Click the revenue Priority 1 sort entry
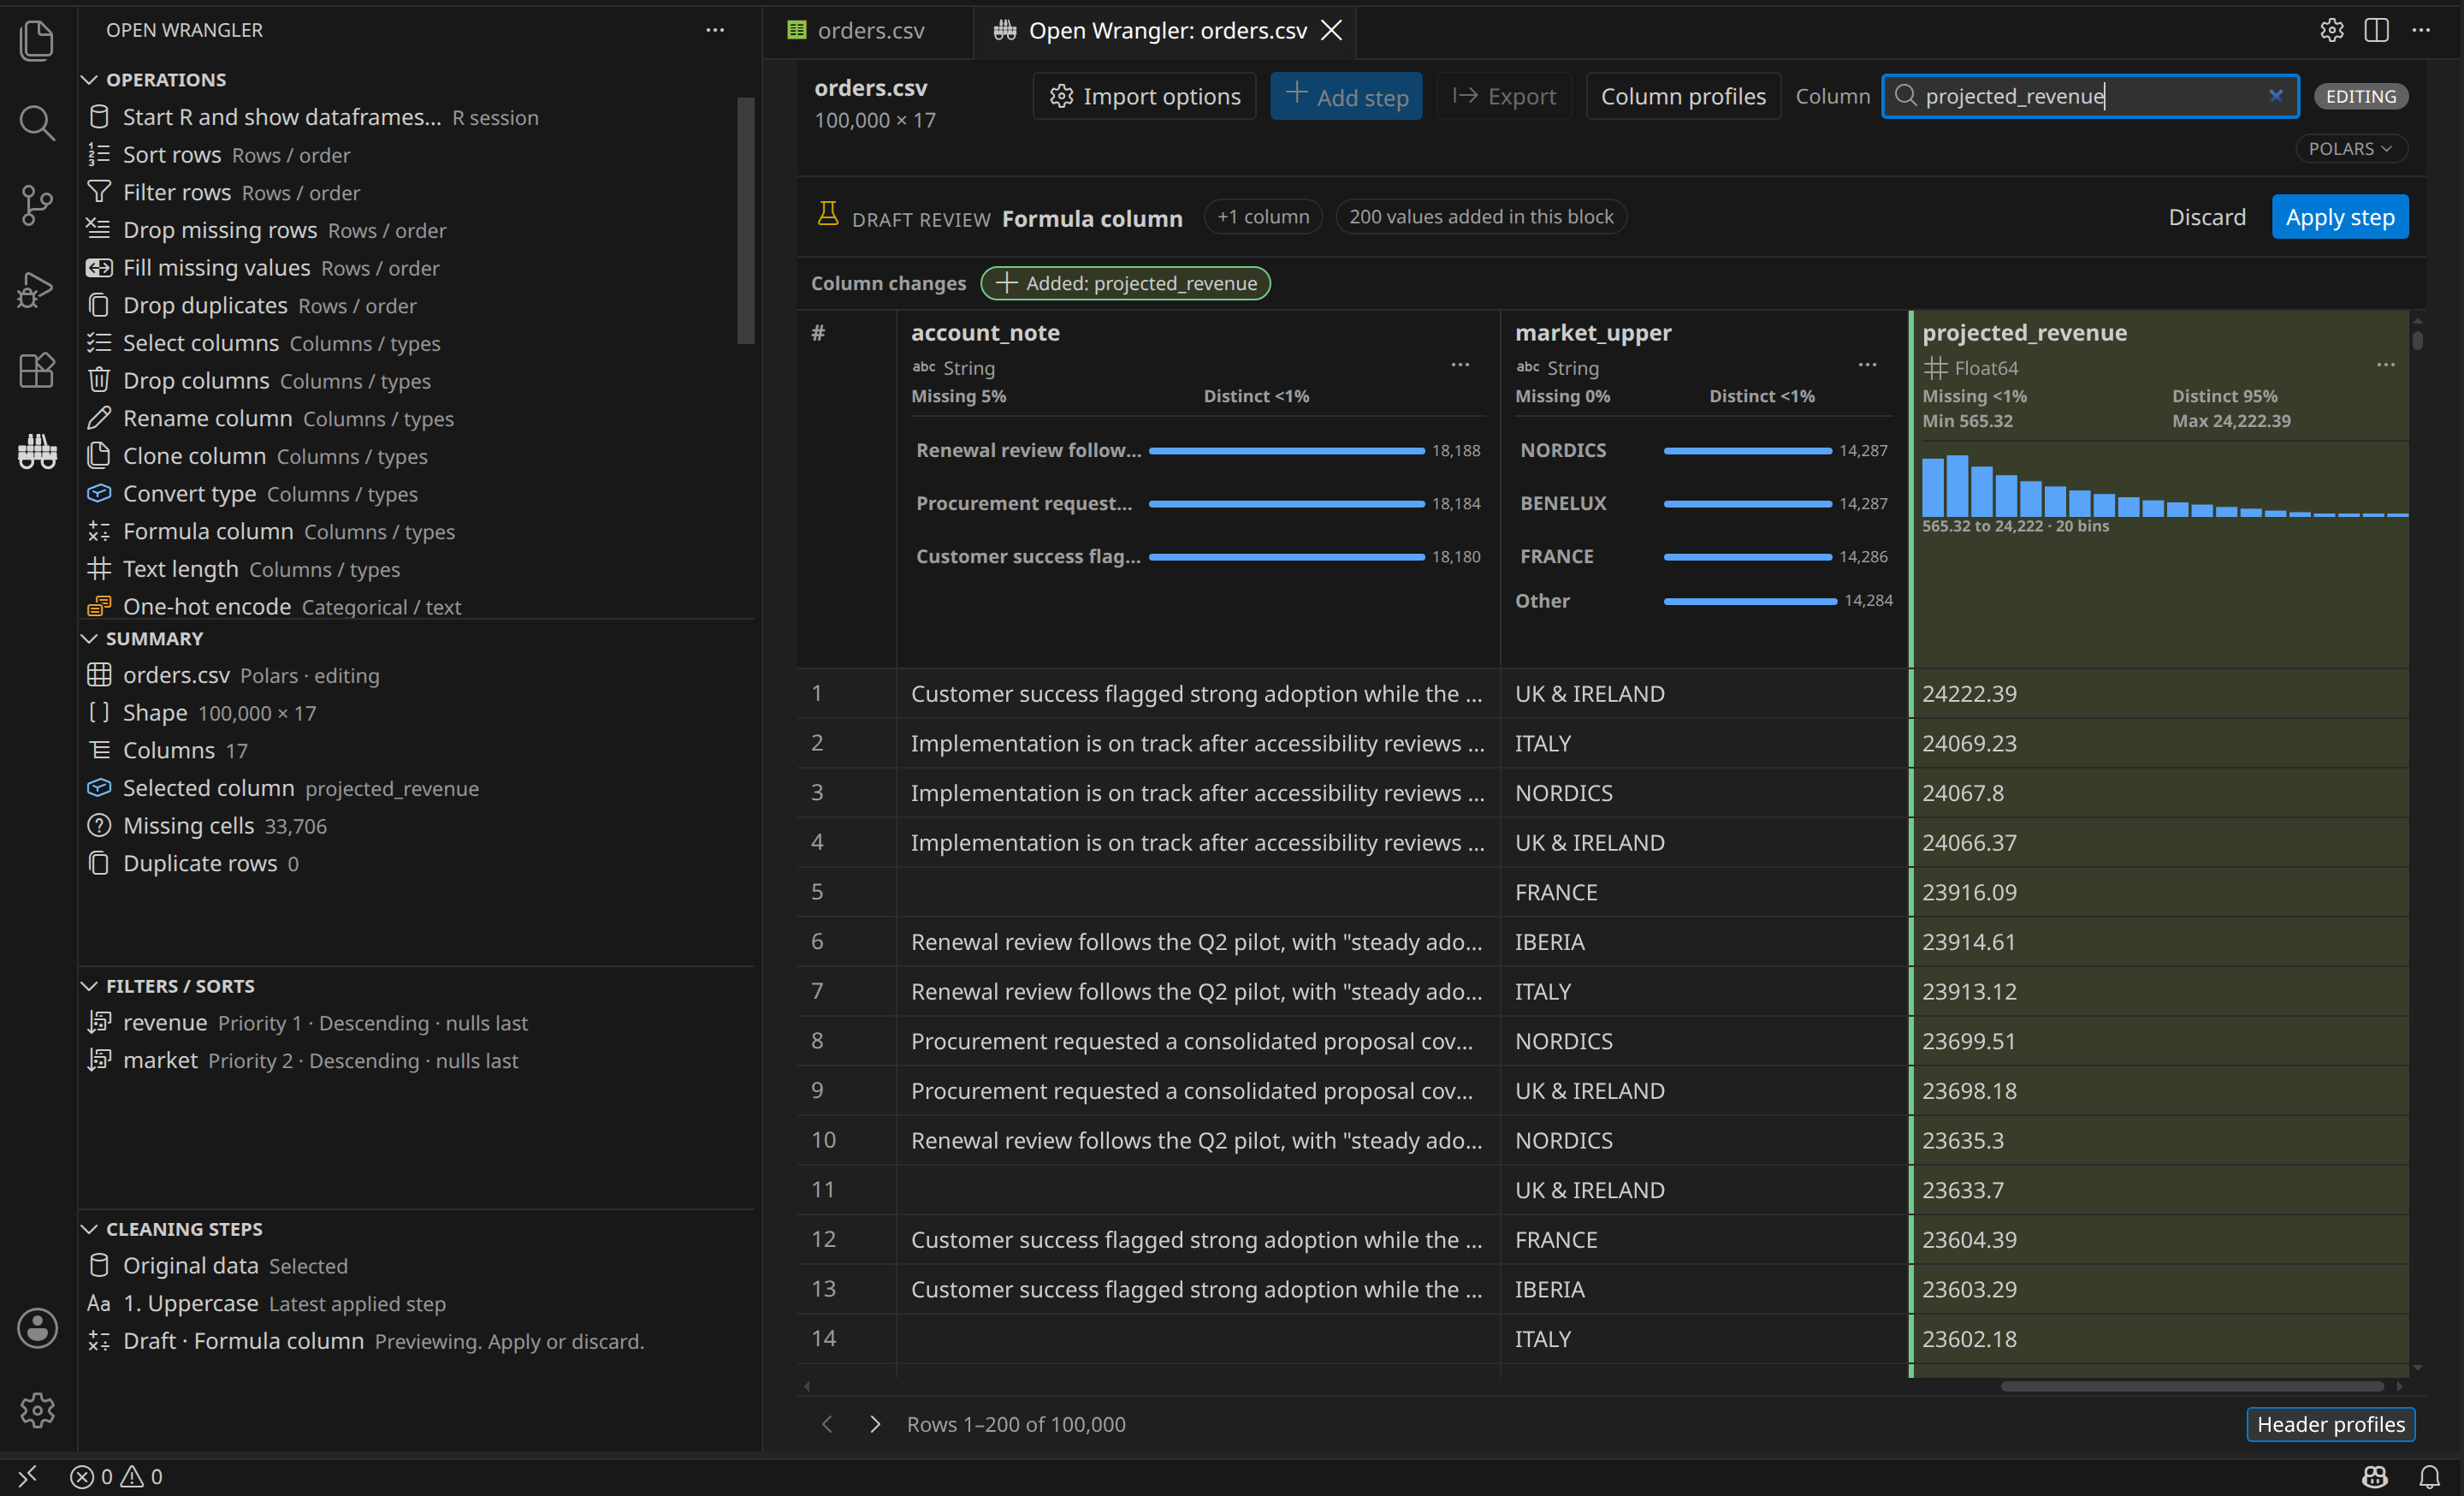 pos(415,1023)
